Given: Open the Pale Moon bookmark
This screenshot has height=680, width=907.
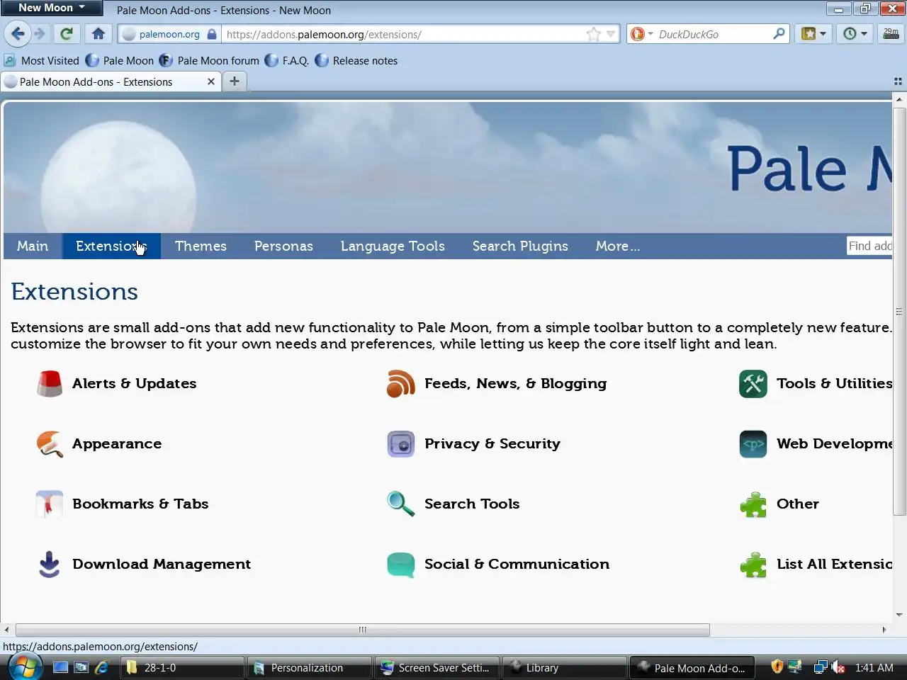Looking at the screenshot, I should pyautogui.click(x=120, y=61).
